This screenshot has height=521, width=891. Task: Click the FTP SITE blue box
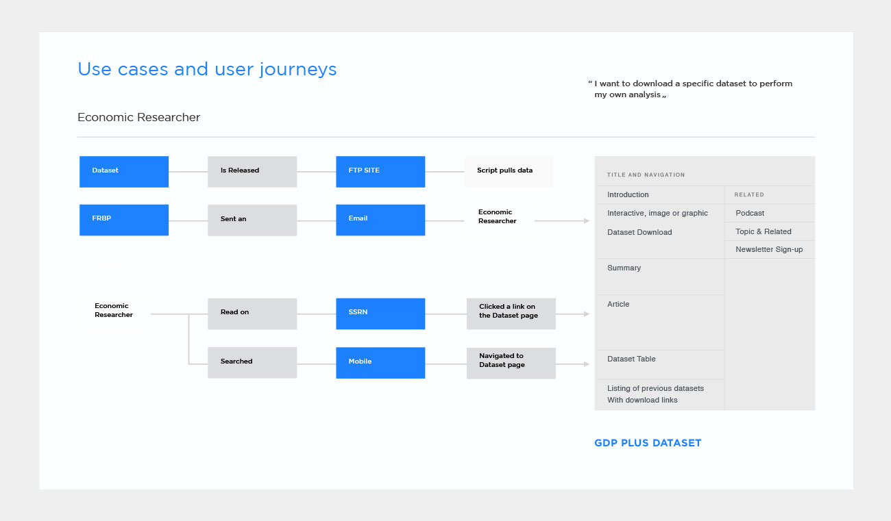pos(380,171)
